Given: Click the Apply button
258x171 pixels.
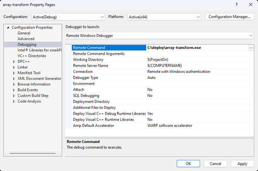Looking at the screenshot, I should tap(242, 164).
